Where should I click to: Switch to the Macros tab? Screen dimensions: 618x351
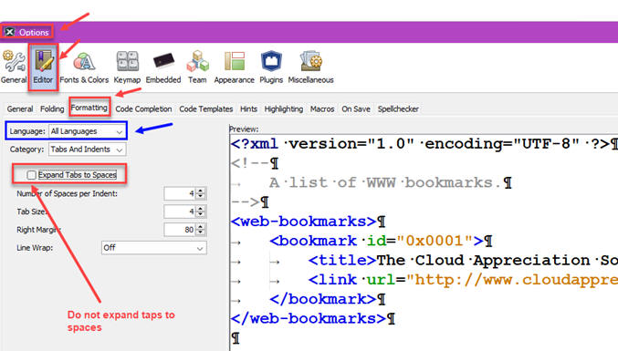click(x=322, y=109)
